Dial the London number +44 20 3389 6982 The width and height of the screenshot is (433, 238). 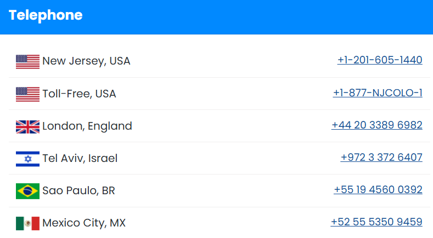tap(377, 125)
